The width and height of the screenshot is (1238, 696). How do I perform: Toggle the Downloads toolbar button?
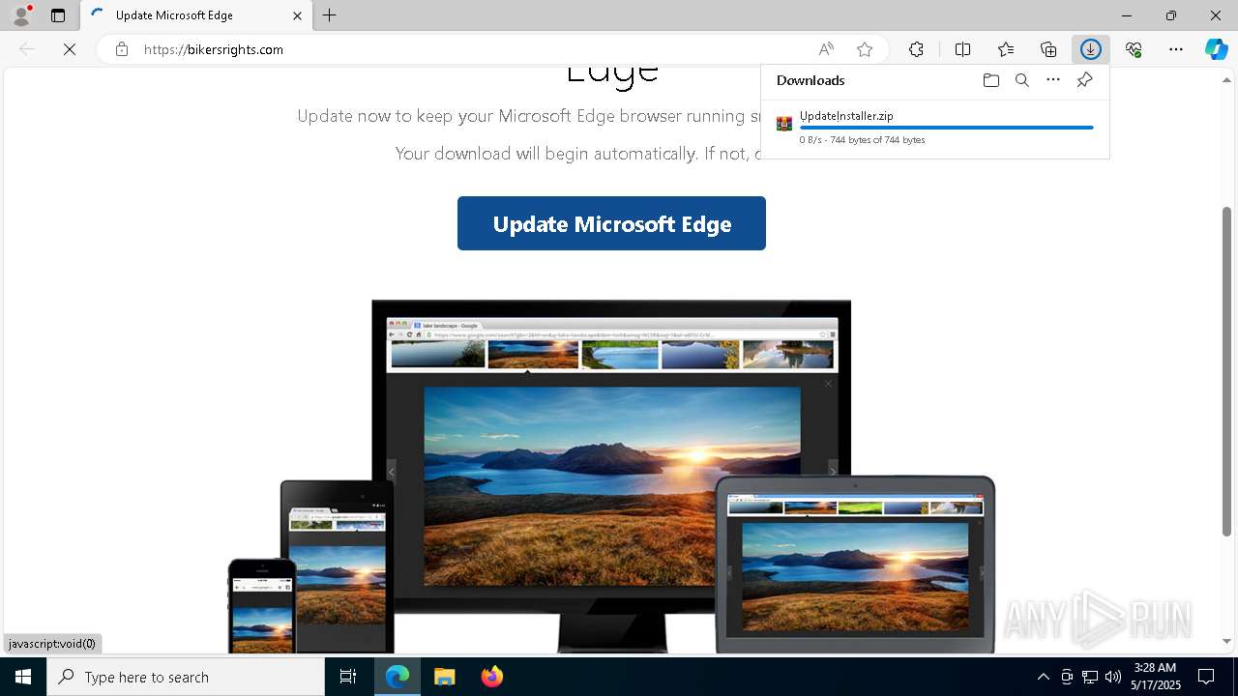[x=1091, y=49]
